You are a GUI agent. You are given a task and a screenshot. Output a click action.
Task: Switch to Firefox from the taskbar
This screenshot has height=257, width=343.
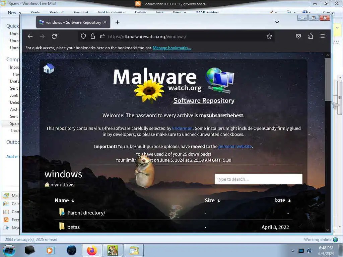[92, 250]
